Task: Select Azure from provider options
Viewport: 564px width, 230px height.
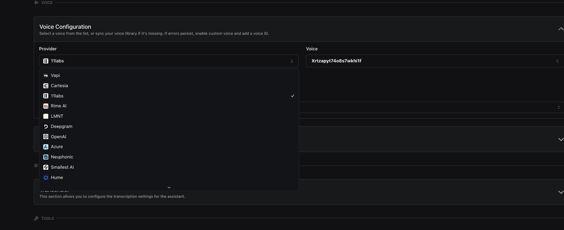Action: point(57,147)
